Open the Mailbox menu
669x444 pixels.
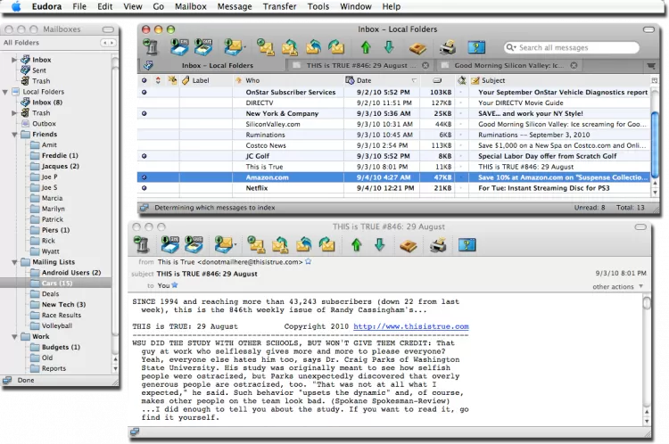tap(189, 6)
